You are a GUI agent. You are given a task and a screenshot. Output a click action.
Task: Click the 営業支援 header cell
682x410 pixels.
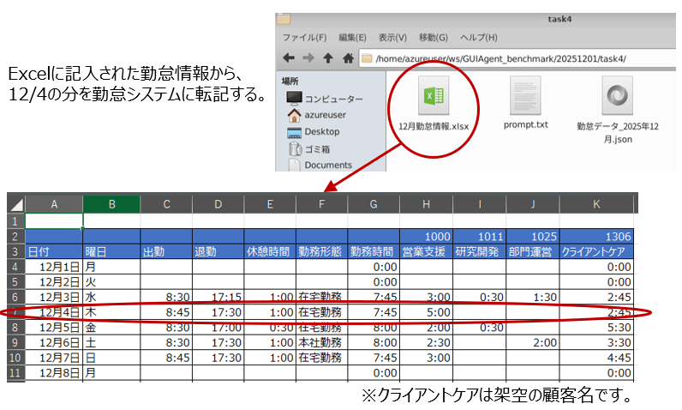click(427, 251)
